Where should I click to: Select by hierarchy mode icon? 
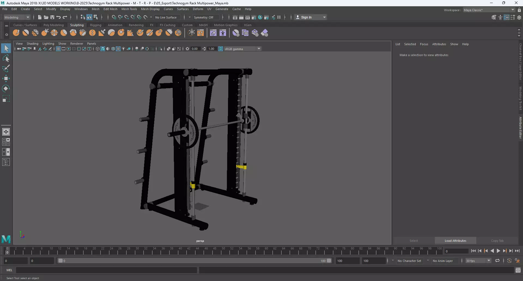point(83,17)
